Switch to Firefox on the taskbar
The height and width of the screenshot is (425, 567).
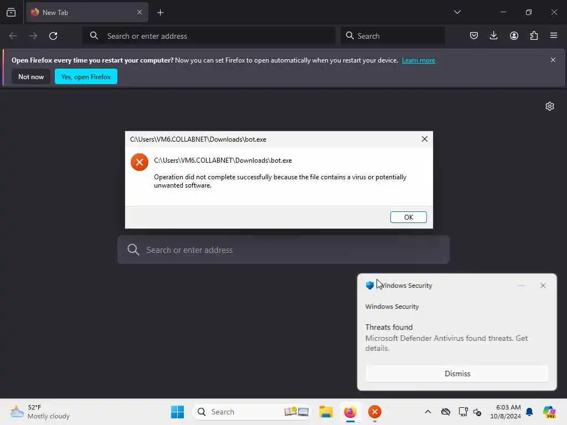(350, 412)
